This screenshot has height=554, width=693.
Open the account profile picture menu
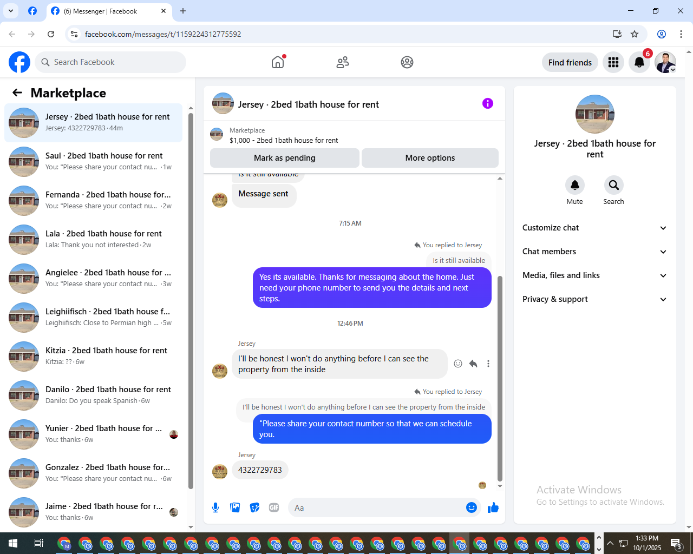(x=665, y=62)
